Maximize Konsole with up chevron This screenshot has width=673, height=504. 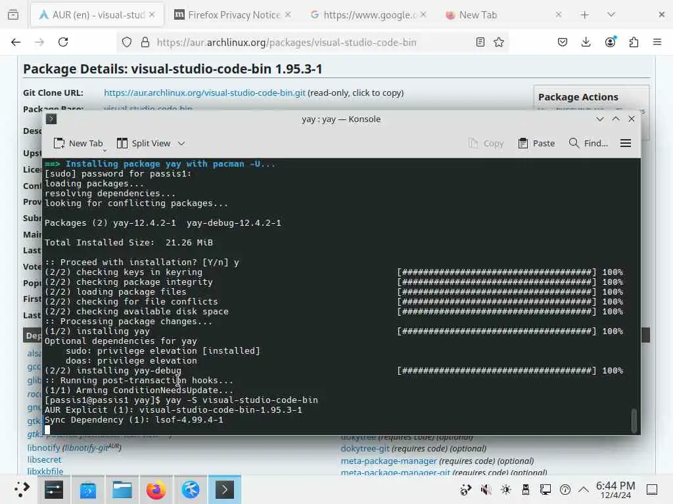click(x=615, y=119)
